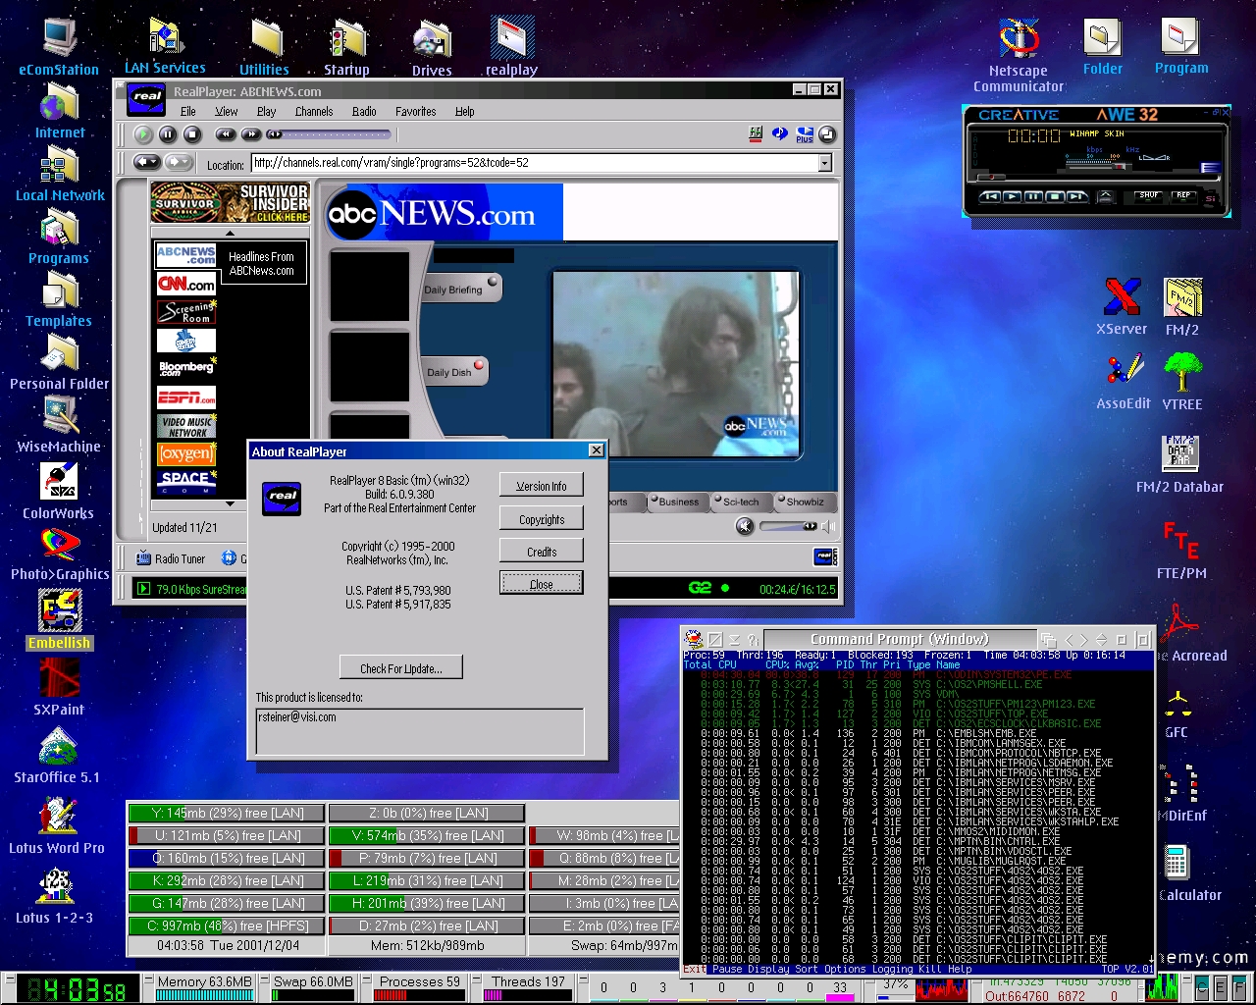Open the StarOffice 5.1 desktop icon
This screenshot has height=1005, width=1256.
[x=57, y=756]
